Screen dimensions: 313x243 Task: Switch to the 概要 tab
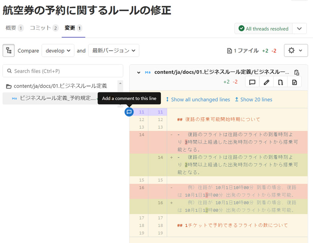pos(14,28)
